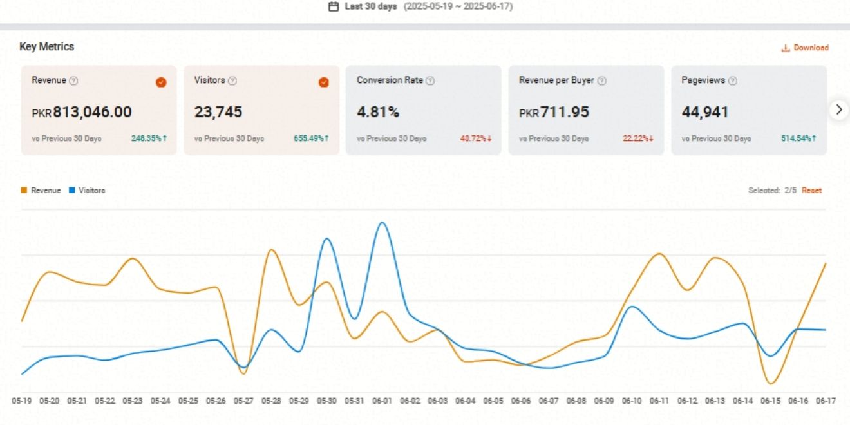Uncheck the Visitors metric checkmark
This screenshot has width=850, height=425.
tap(324, 82)
